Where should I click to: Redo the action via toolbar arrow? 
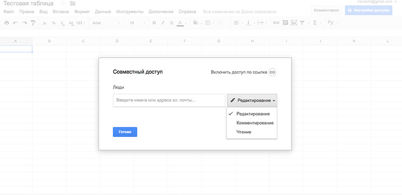click(x=24, y=23)
